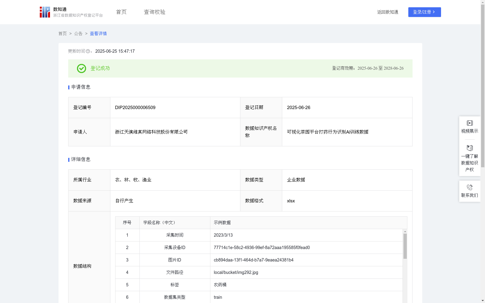
Task: Click the 联系我们 phone icon
Action: point(470,187)
